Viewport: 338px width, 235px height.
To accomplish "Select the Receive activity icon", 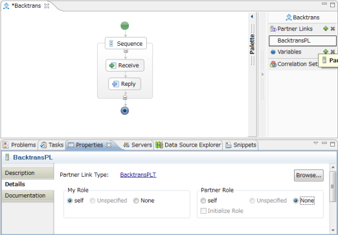I will [112, 65].
